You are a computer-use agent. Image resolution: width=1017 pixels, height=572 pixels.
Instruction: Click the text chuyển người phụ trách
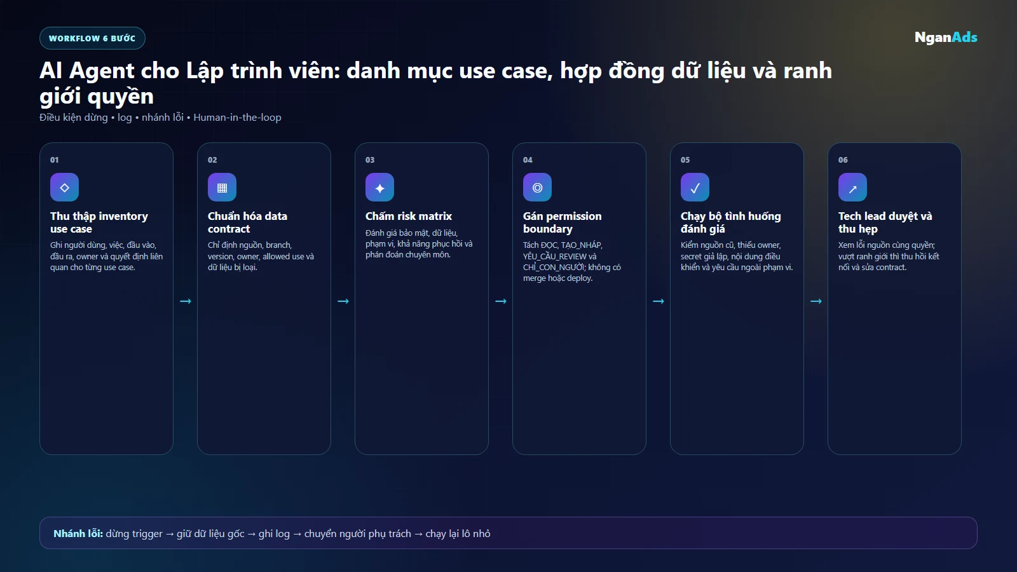358,534
